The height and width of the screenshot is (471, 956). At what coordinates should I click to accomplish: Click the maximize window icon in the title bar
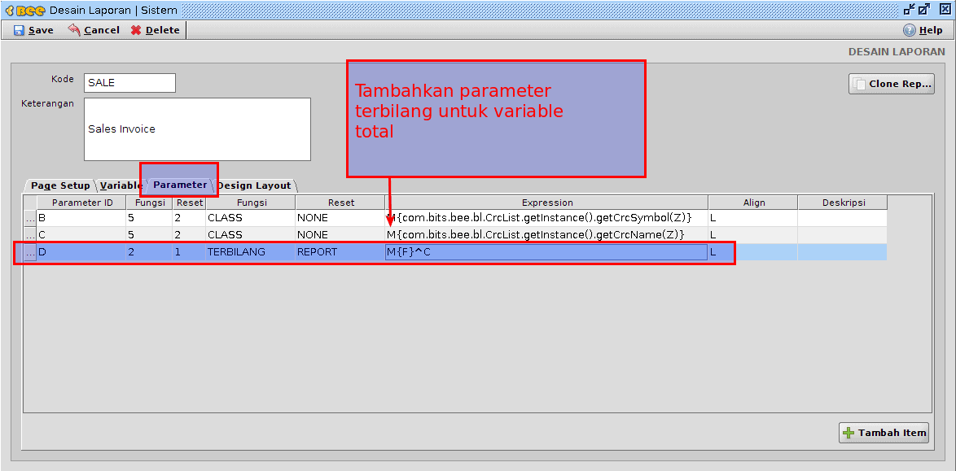click(x=924, y=9)
